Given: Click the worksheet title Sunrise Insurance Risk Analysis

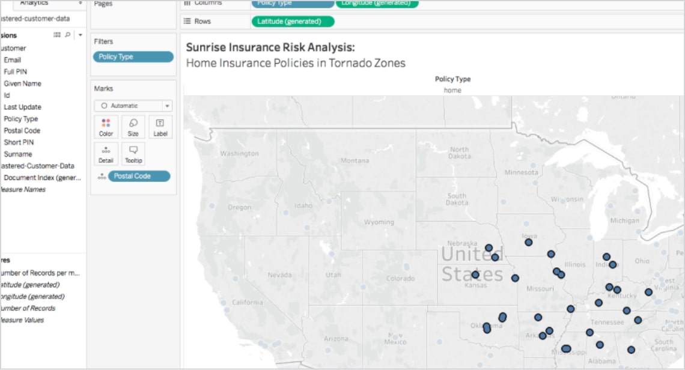Looking at the screenshot, I should (x=270, y=47).
